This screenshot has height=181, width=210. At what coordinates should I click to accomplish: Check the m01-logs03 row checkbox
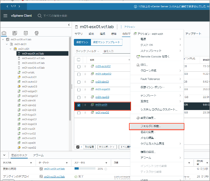point(79,89)
